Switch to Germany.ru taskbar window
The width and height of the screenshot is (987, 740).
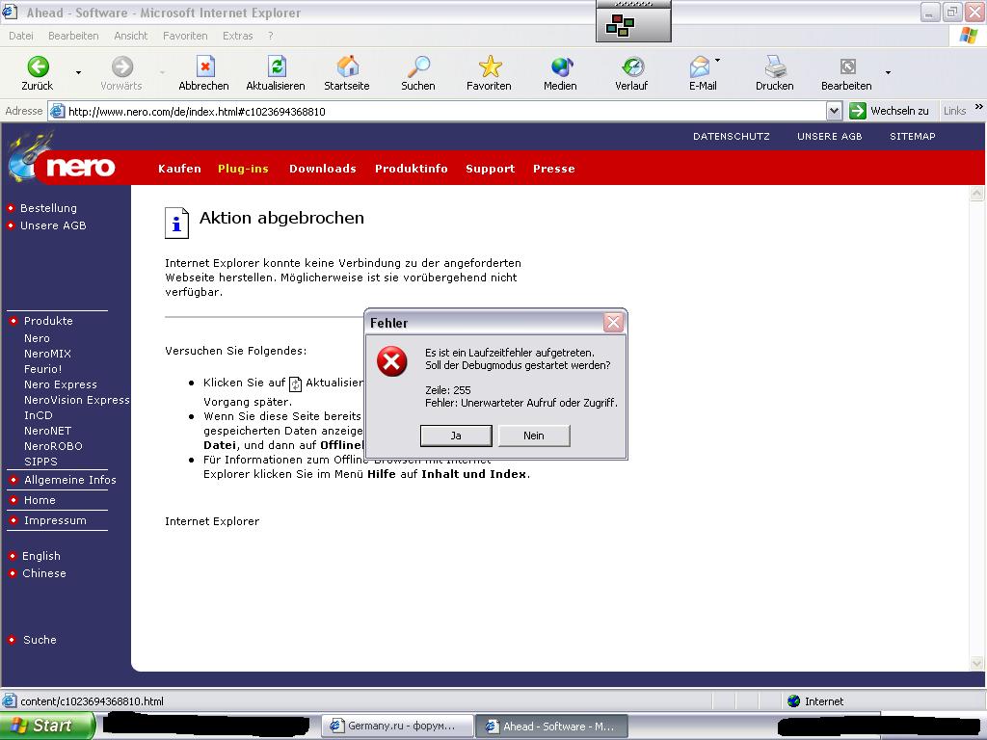click(x=397, y=727)
